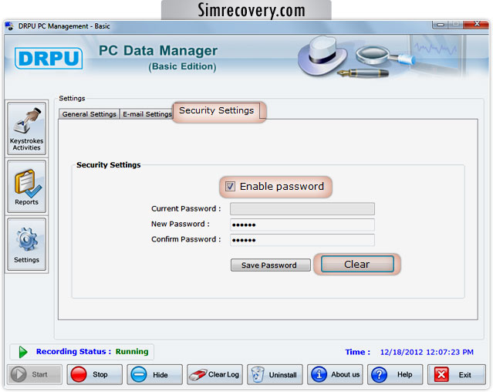Exit the application via Exit button
Image resolution: width=493 pixels, height=392 pixels.
[x=457, y=374]
